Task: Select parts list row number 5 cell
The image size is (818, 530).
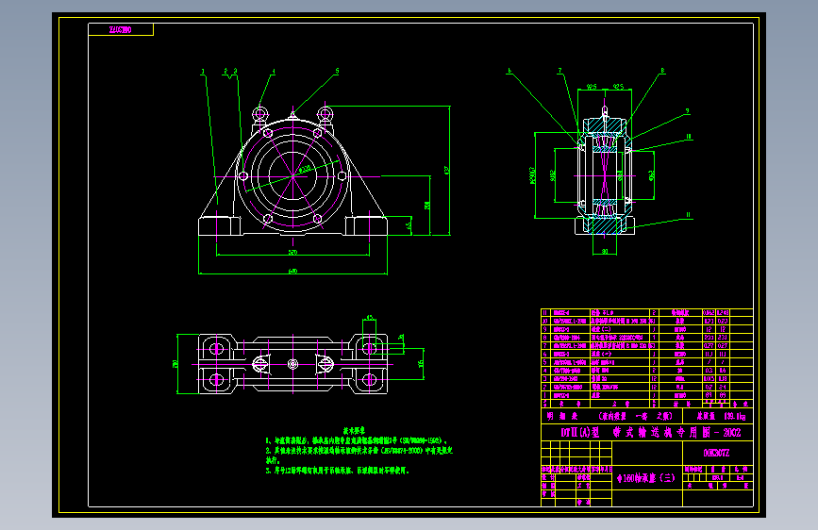Action: (x=545, y=362)
